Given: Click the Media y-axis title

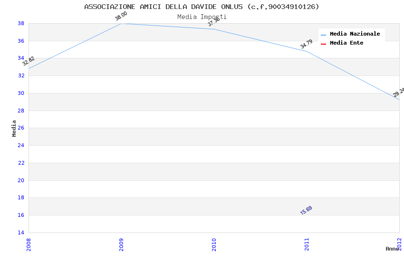Looking at the screenshot, I should 14,128.
